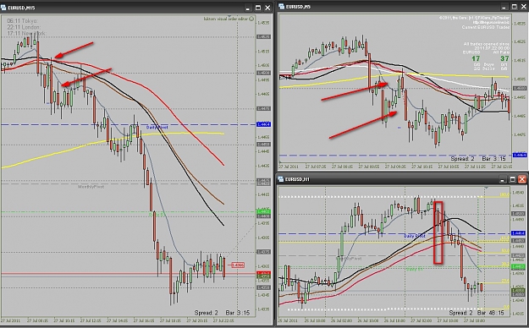
Task: Click the chart icon in EURUSD,M15 title bar
Action: 4,8
